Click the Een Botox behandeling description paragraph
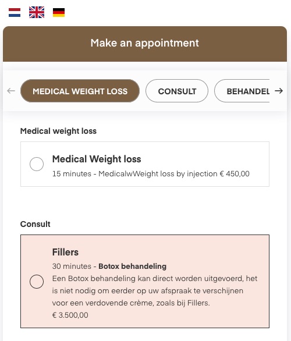The image size is (291, 341). tap(155, 291)
